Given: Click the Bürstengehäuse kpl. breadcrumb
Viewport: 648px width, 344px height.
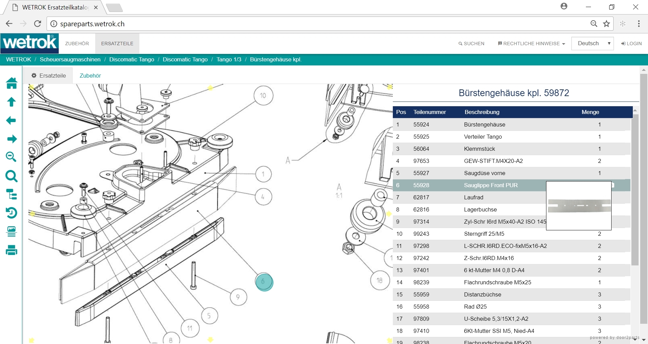Looking at the screenshot, I should click(276, 59).
